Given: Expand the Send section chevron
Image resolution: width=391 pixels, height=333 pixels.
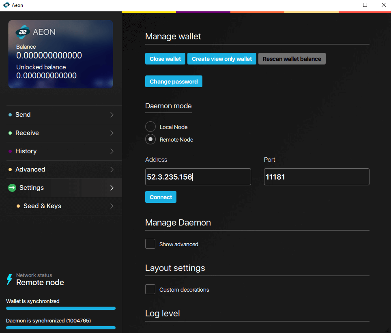Looking at the screenshot, I should pos(112,115).
